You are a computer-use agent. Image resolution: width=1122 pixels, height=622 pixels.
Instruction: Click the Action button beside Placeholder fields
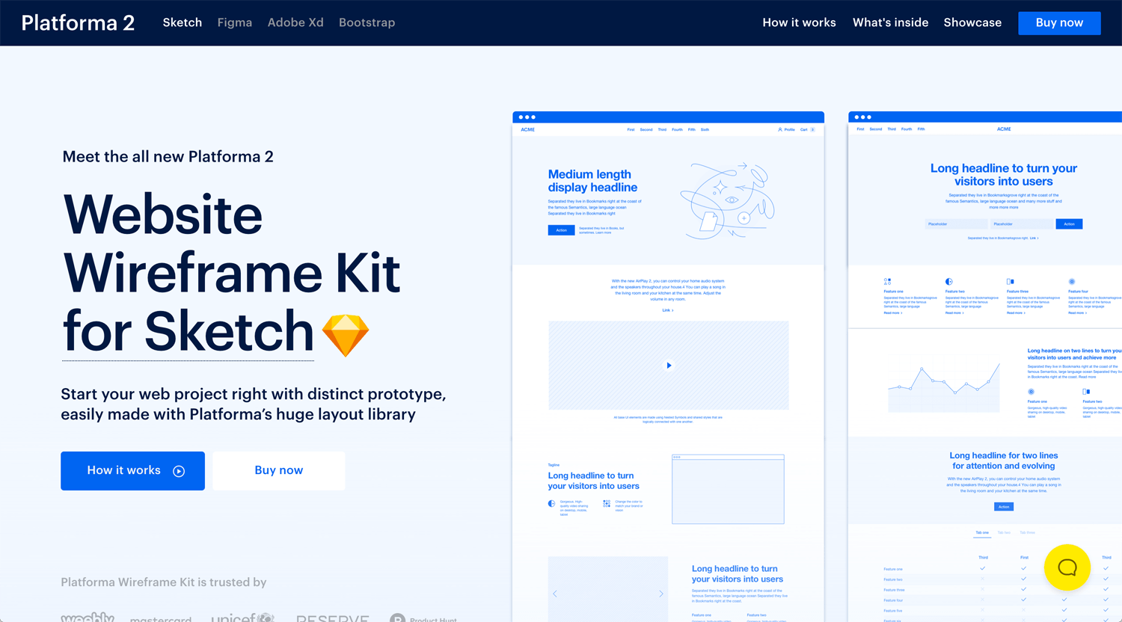point(1069,224)
